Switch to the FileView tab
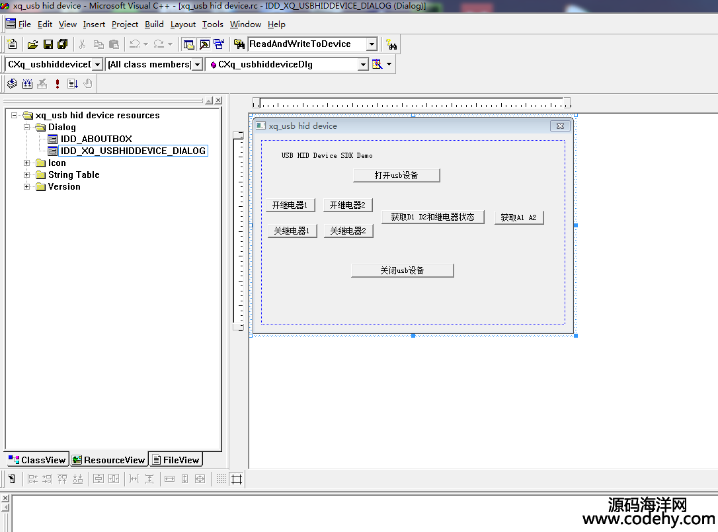718x532 pixels. [x=176, y=460]
